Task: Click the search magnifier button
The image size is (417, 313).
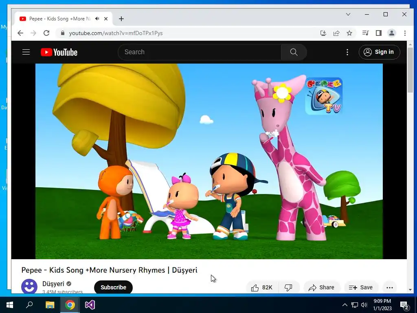Action: point(294,52)
